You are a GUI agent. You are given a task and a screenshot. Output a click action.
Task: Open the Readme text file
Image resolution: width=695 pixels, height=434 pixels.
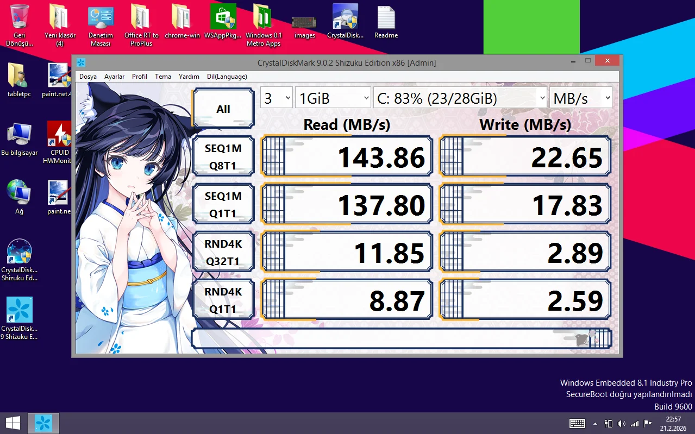coord(386,22)
